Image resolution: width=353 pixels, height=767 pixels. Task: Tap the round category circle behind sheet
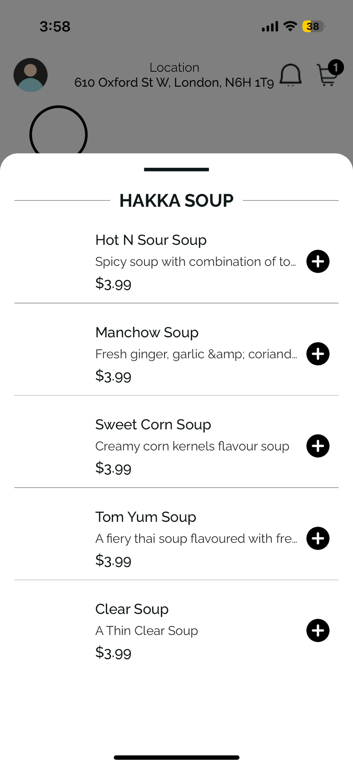tap(58, 131)
